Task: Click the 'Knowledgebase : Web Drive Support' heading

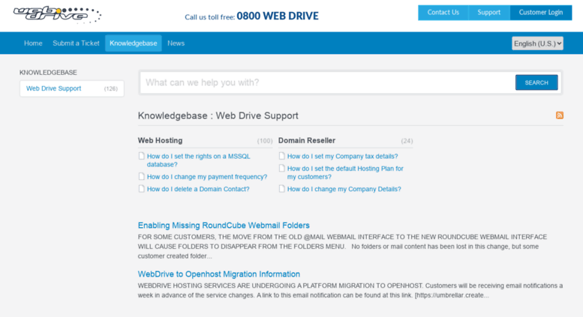Action: coord(218,115)
